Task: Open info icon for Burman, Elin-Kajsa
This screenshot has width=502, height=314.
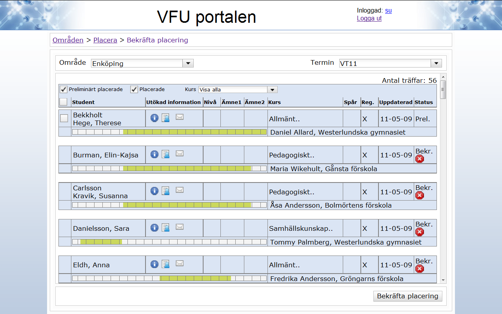Action: pyautogui.click(x=155, y=154)
